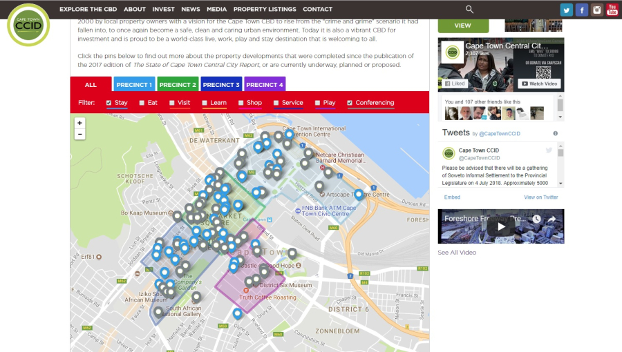Screen dimensions: 622x352
Task: Click the first friend profile thumbnail
Action: (451, 113)
